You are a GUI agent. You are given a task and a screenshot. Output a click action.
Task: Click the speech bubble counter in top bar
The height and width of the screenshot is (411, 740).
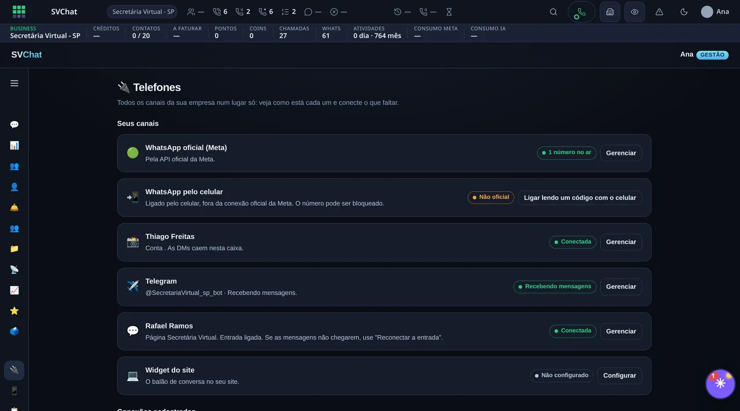(313, 12)
